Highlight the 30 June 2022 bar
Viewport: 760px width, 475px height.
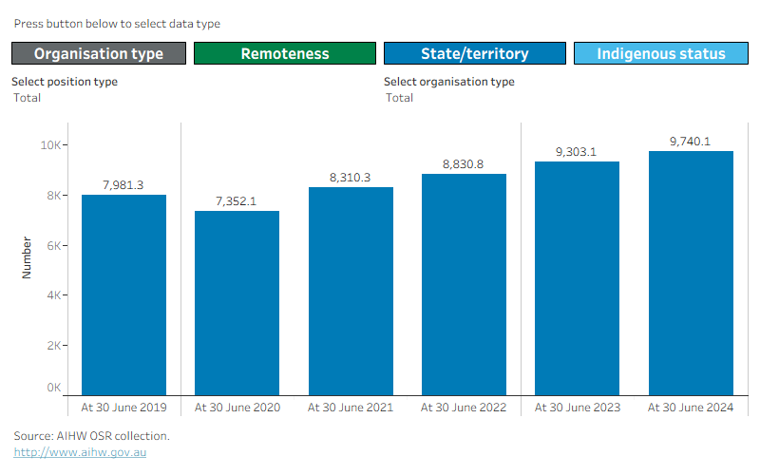464,284
